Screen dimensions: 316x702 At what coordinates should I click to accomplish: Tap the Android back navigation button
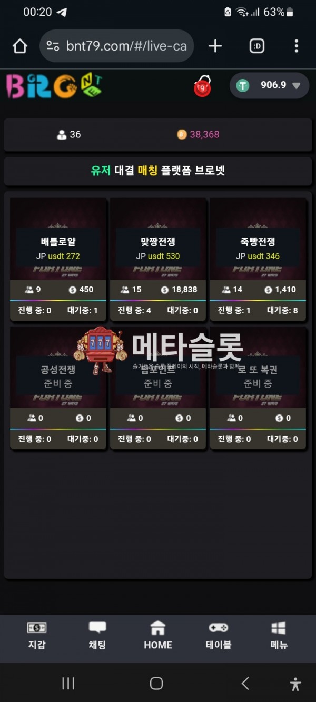point(245,684)
